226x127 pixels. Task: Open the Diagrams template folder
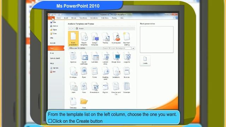(x=127, y=57)
